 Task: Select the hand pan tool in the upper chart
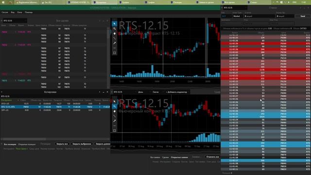[x=115, y=34]
